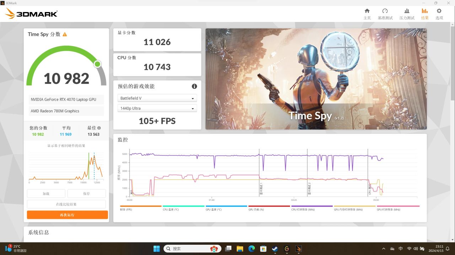Toggle the GPU 时钟频率 (MHz) legend series
The width and height of the screenshot is (455, 255).
(x=398, y=208)
